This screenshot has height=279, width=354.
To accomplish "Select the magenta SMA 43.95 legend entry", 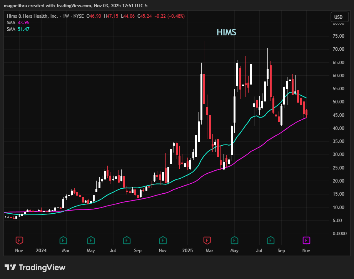I will pos(18,23).
